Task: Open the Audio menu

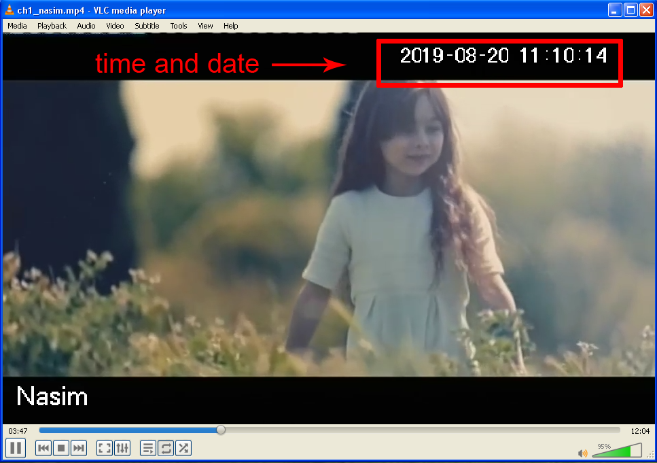Action: (86, 26)
